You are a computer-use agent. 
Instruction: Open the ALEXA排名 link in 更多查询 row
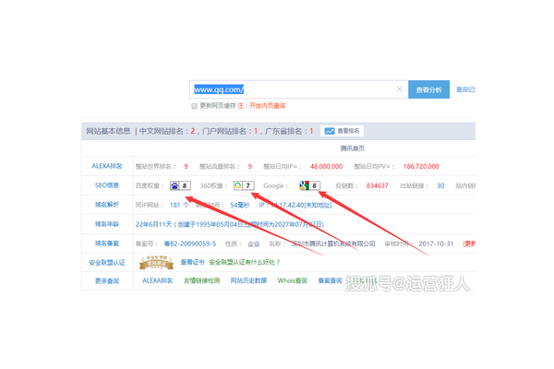(x=157, y=280)
